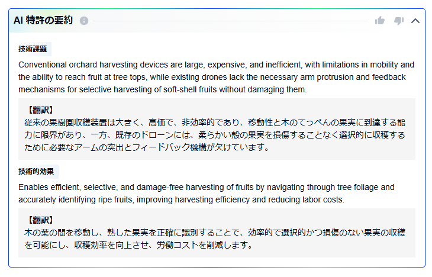Click the translation line starting 木の葉の間を移動し
This screenshot has height=277, width=432.
tap(214, 233)
